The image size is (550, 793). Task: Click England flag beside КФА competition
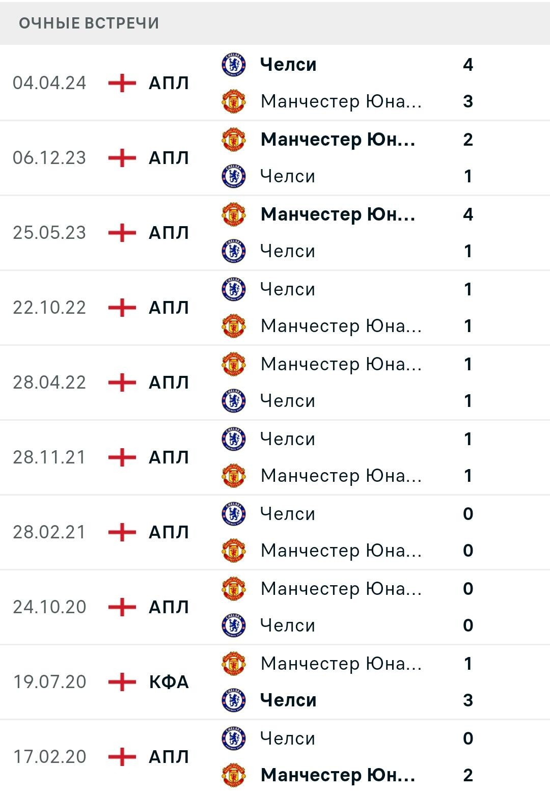(122, 682)
